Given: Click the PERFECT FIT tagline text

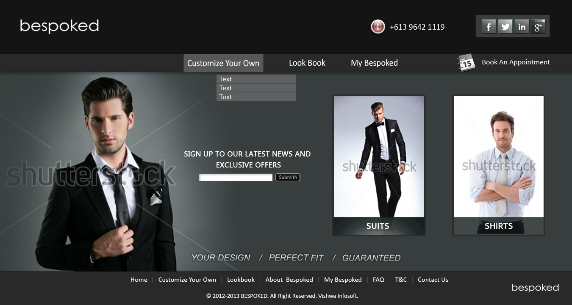Looking at the screenshot, I should point(296,258).
